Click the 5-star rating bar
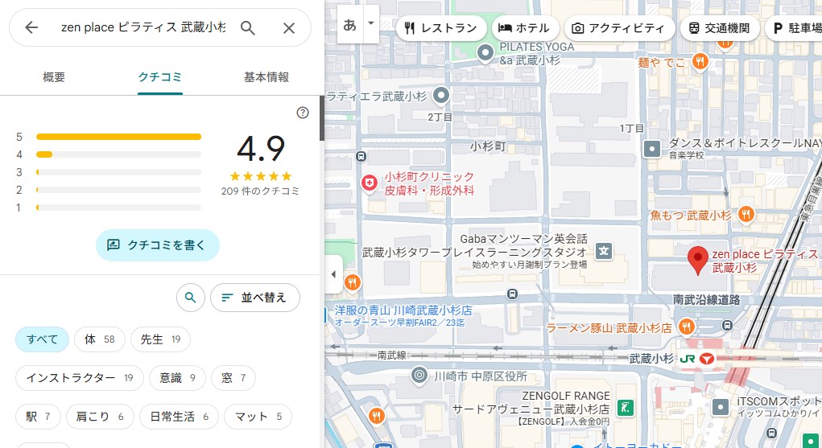Viewport: 822px width, 448px height. (x=118, y=137)
